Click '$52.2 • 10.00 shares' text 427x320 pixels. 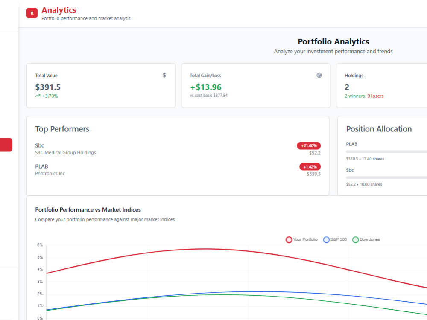point(364,184)
